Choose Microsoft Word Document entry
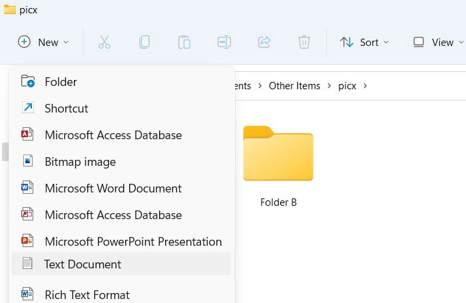The image size is (466, 303). click(x=121, y=188)
